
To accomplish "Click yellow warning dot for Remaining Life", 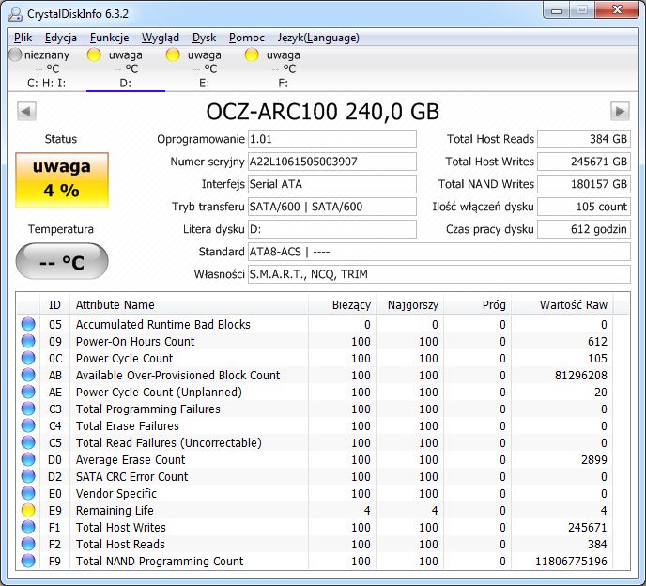I will (x=28, y=510).
